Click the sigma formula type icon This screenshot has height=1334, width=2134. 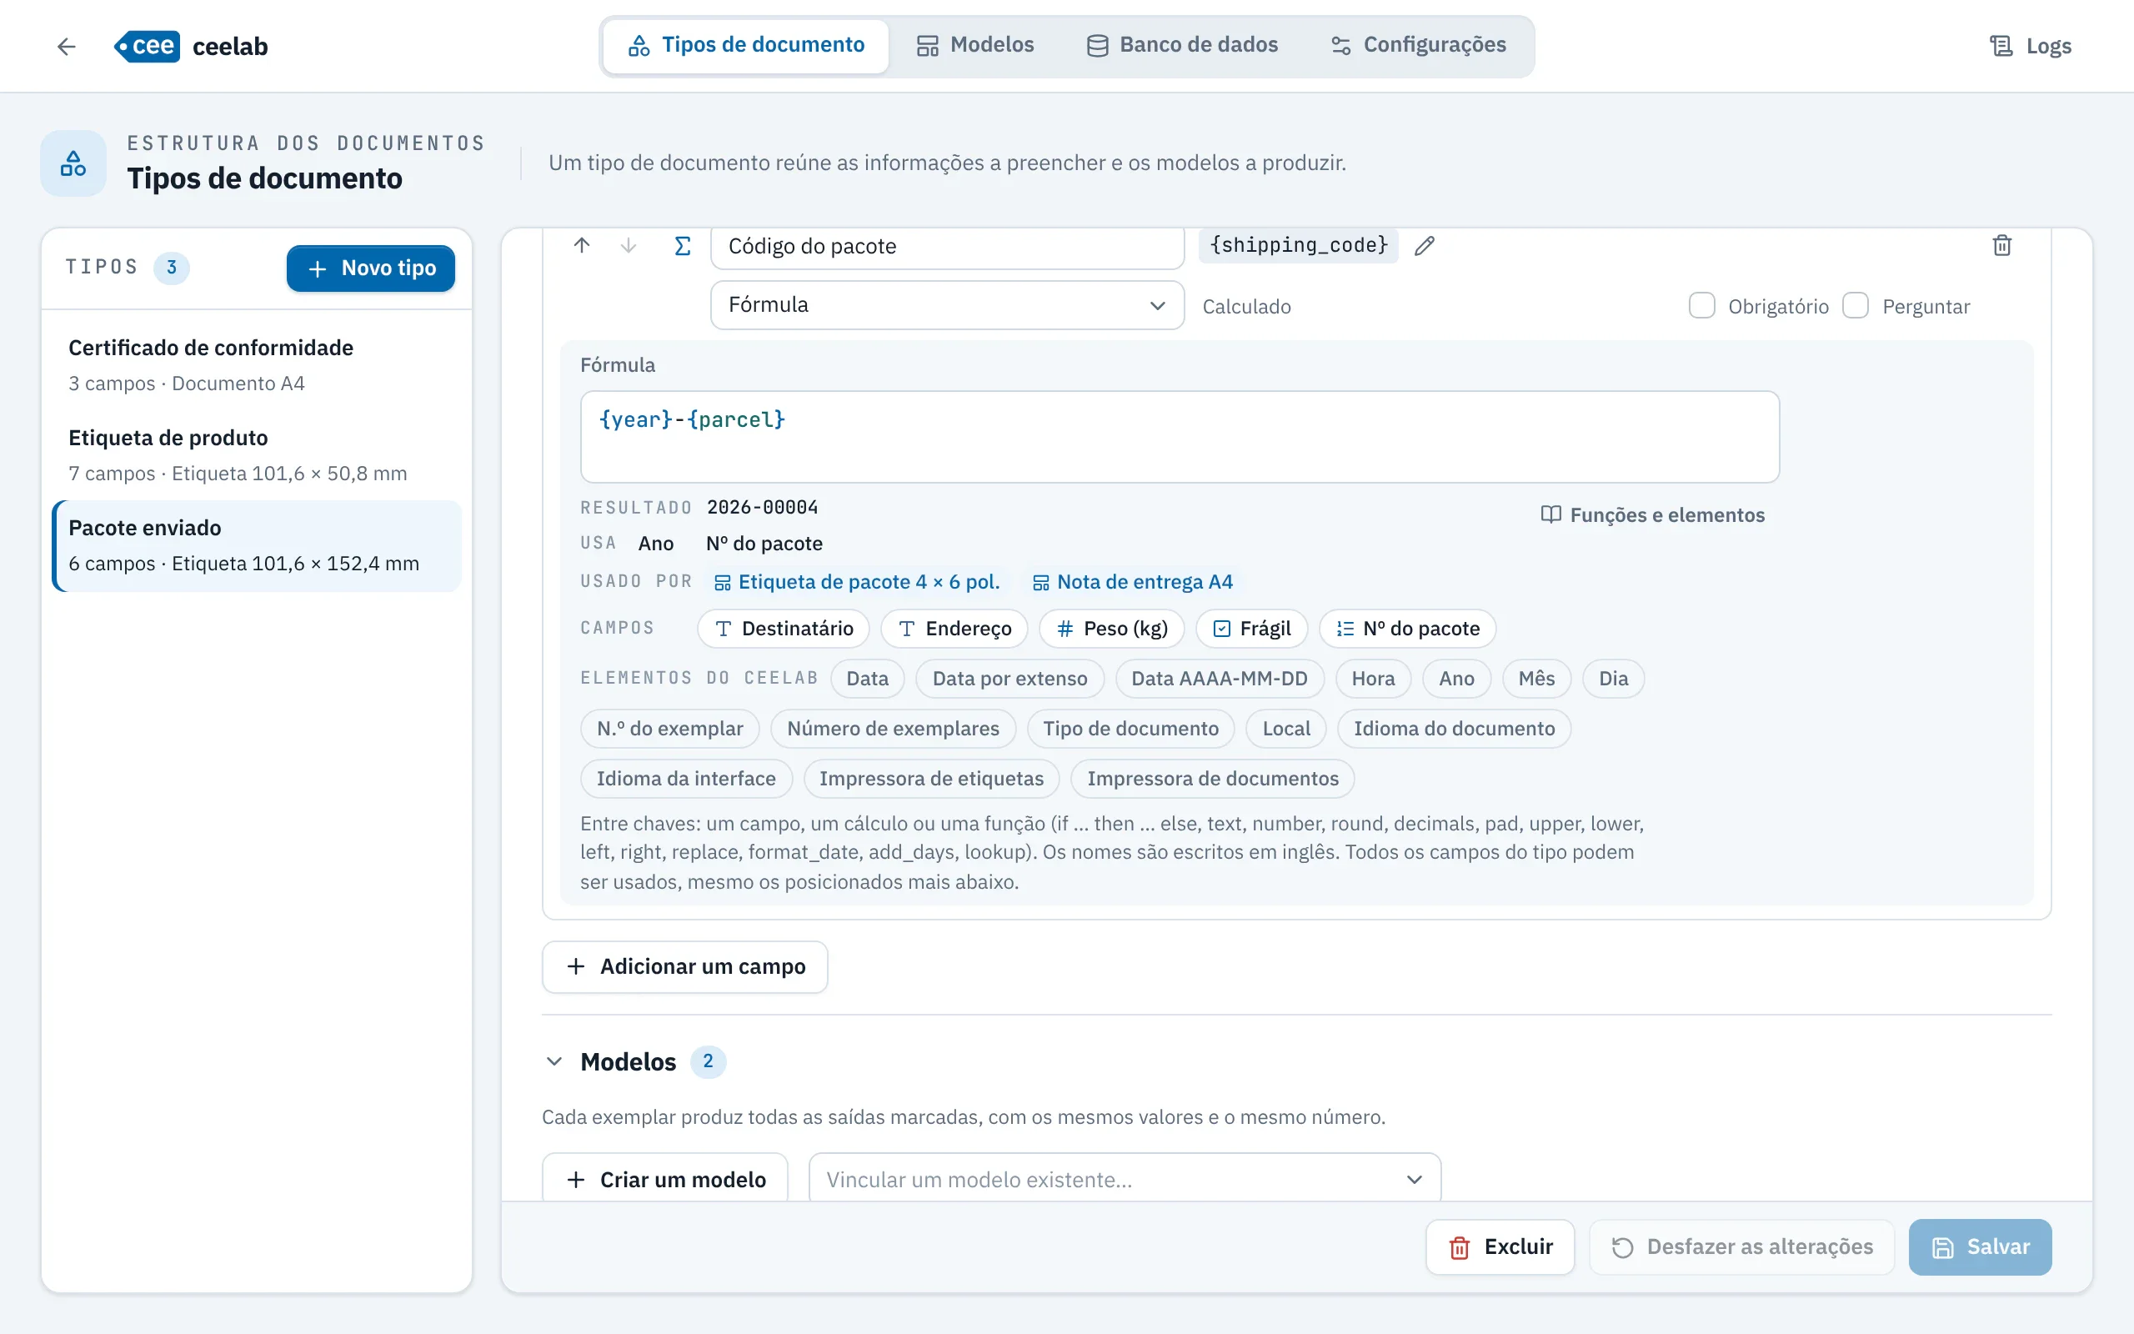tap(683, 245)
